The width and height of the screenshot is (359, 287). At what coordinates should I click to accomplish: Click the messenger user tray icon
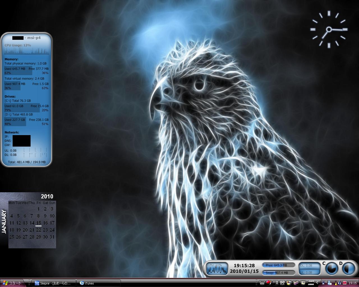coord(329,283)
